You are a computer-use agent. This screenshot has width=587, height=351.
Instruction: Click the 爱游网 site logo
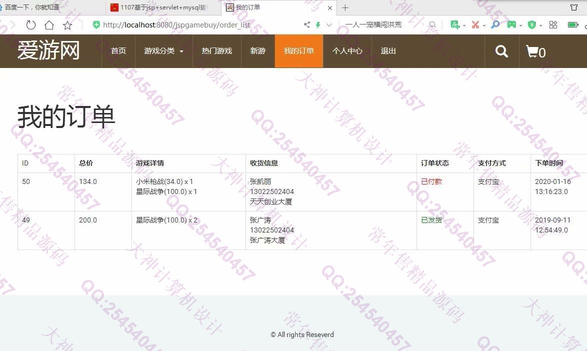pyautogui.click(x=48, y=50)
